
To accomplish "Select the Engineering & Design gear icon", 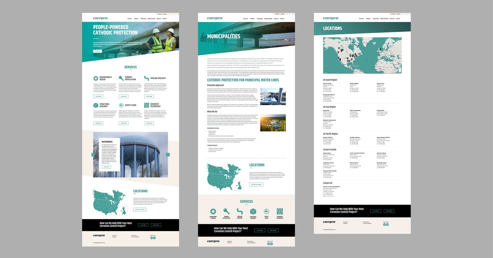I will point(95,78).
